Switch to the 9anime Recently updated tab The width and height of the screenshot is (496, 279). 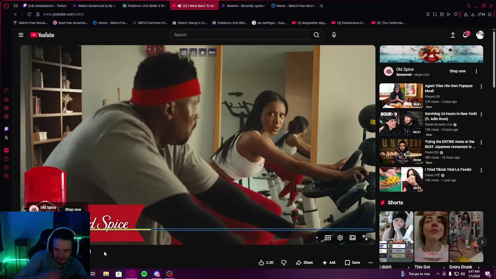pyautogui.click(x=243, y=6)
